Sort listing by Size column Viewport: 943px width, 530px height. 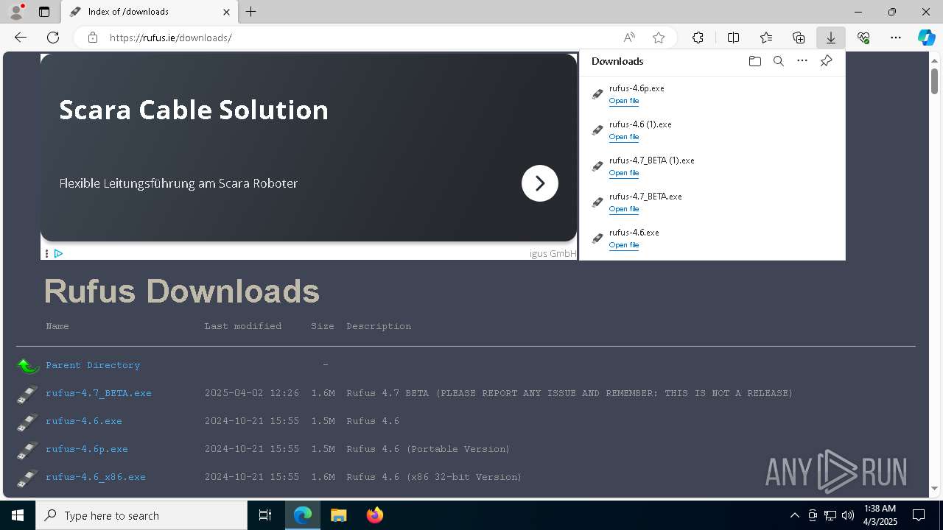pos(323,326)
